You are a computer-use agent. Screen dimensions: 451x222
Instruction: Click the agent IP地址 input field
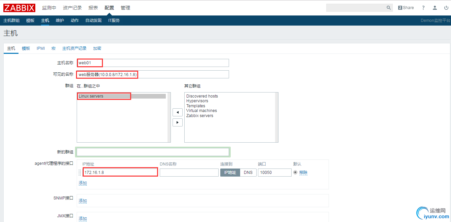120,173
